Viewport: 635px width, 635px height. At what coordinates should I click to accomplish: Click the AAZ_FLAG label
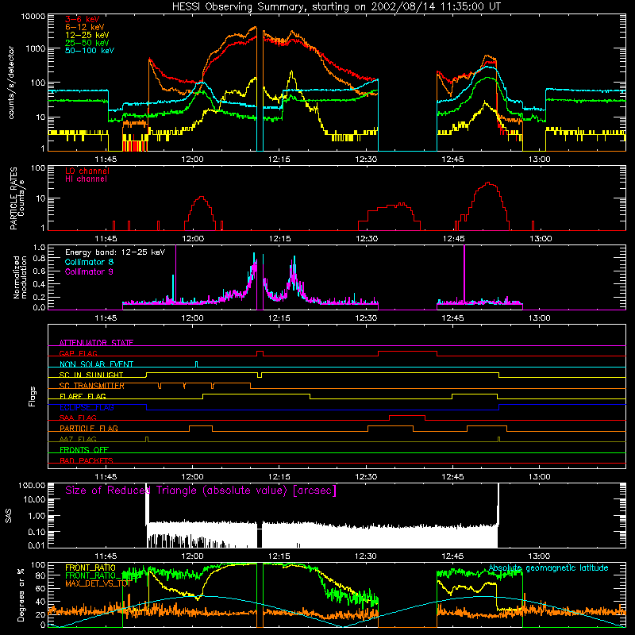tap(78, 439)
